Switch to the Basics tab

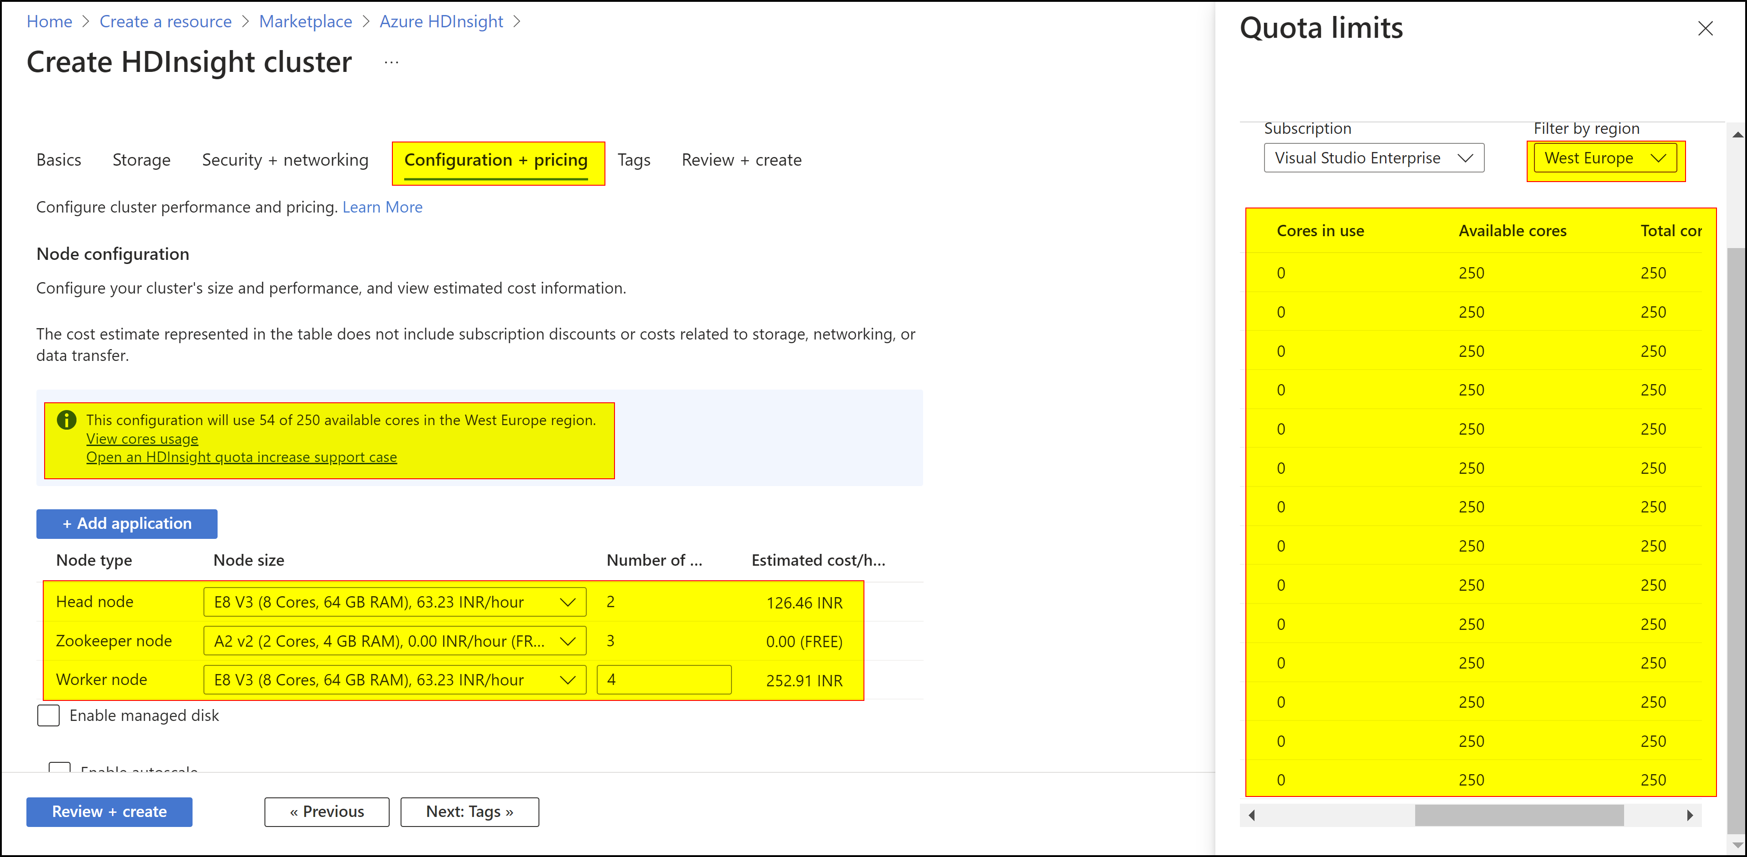point(58,160)
